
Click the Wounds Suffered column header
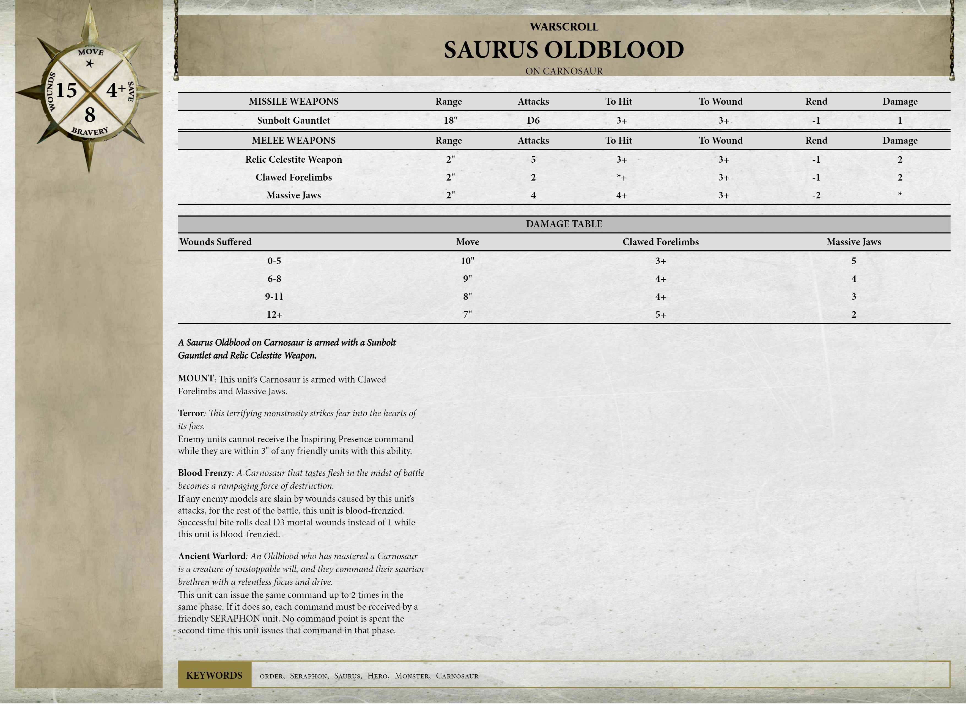pos(215,242)
